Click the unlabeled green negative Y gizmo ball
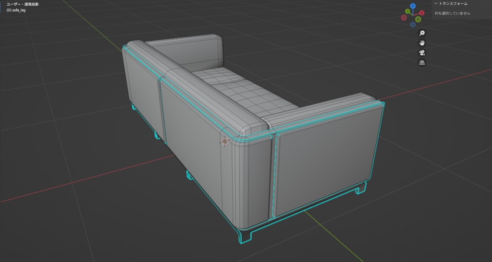 (x=418, y=19)
